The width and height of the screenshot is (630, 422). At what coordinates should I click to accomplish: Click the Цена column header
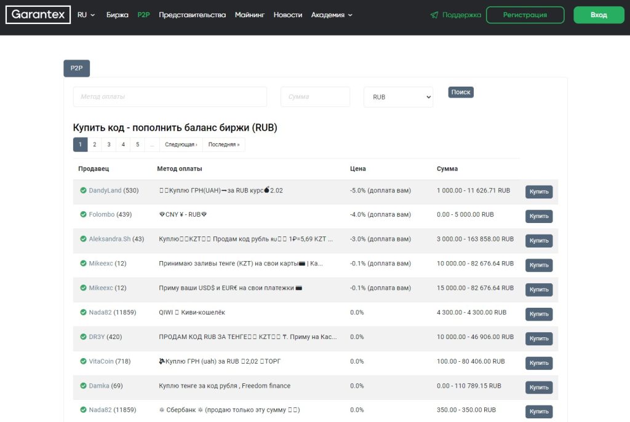click(x=358, y=169)
